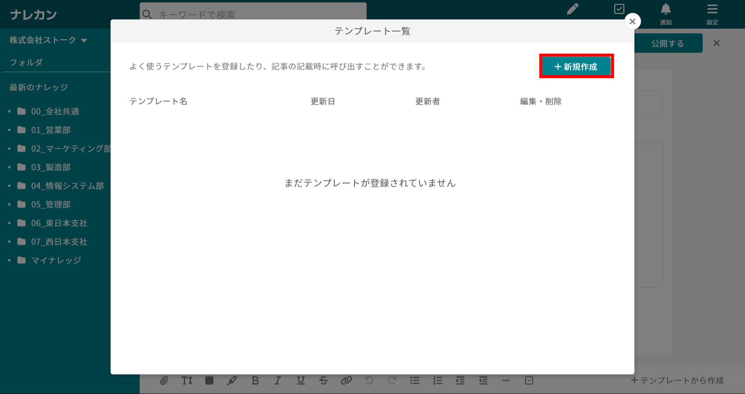Screen dimensions: 745x394
Task: Insert a link using the chain icon
Action: pyautogui.click(x=346, y=380)
